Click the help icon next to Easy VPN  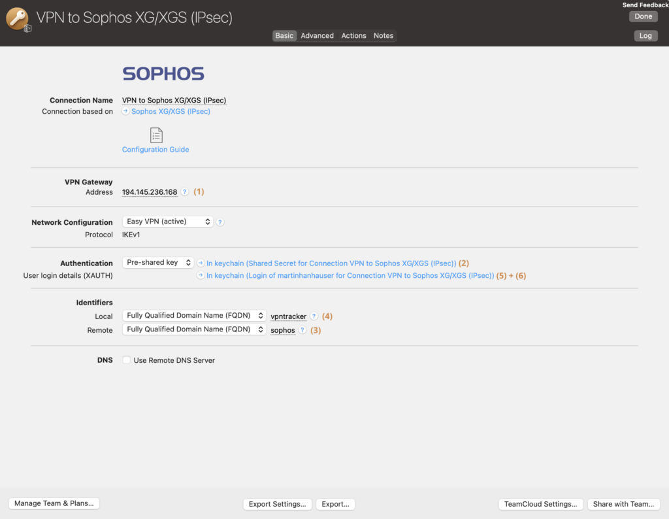click(220, 222)
